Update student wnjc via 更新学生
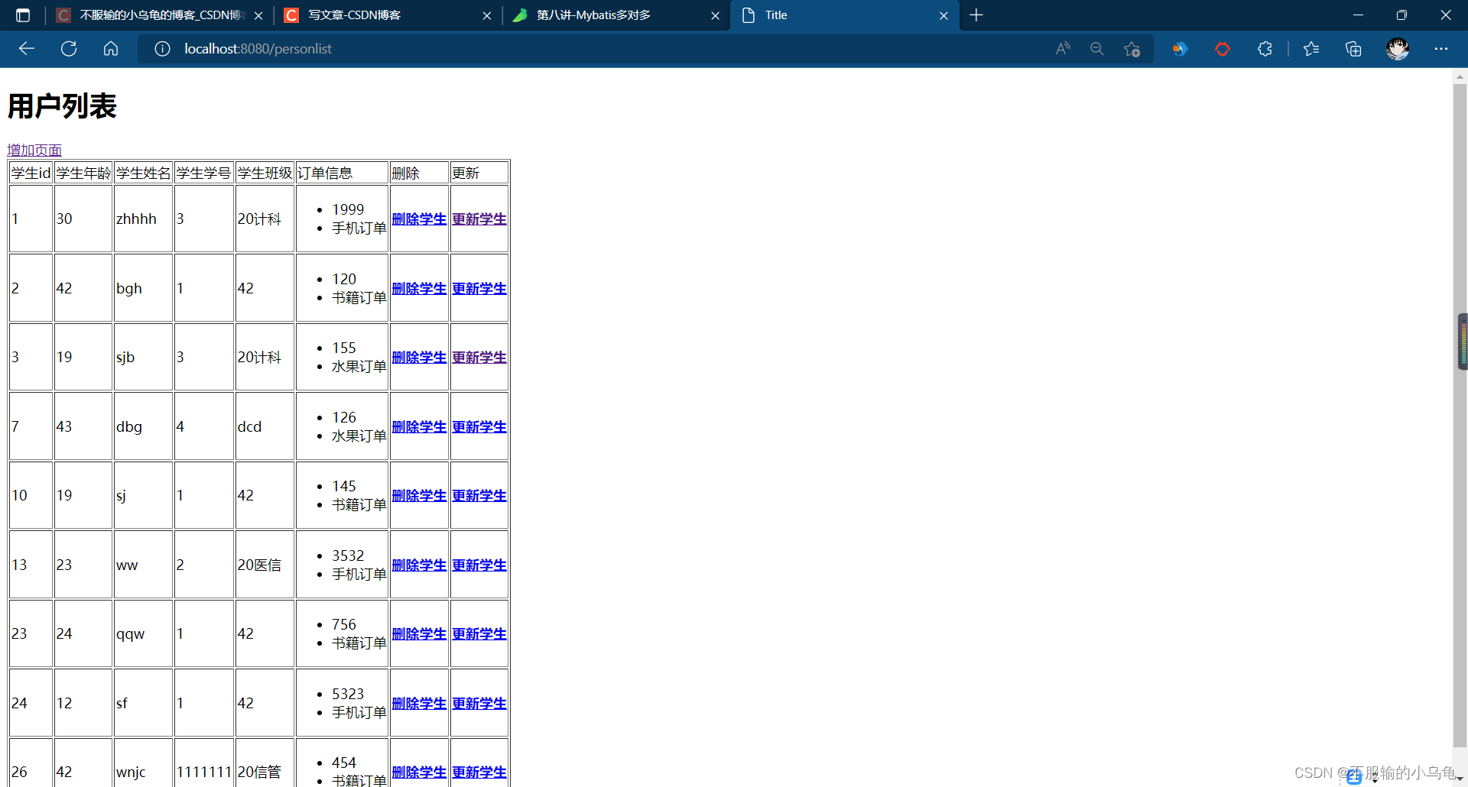Screen dimensions: 1468x787 tap(479, 772)
